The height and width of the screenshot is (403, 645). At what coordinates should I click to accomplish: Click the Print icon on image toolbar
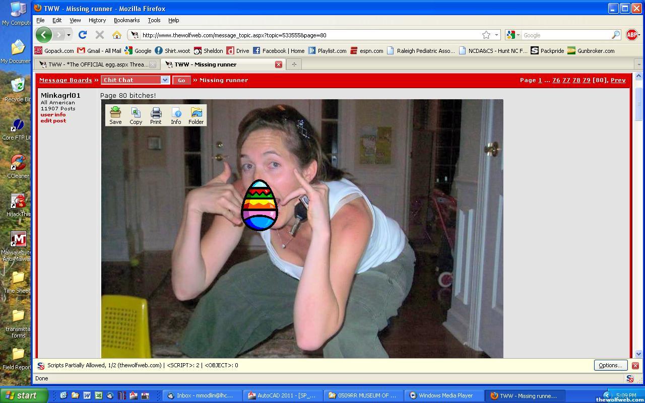(x=156, y=115)
